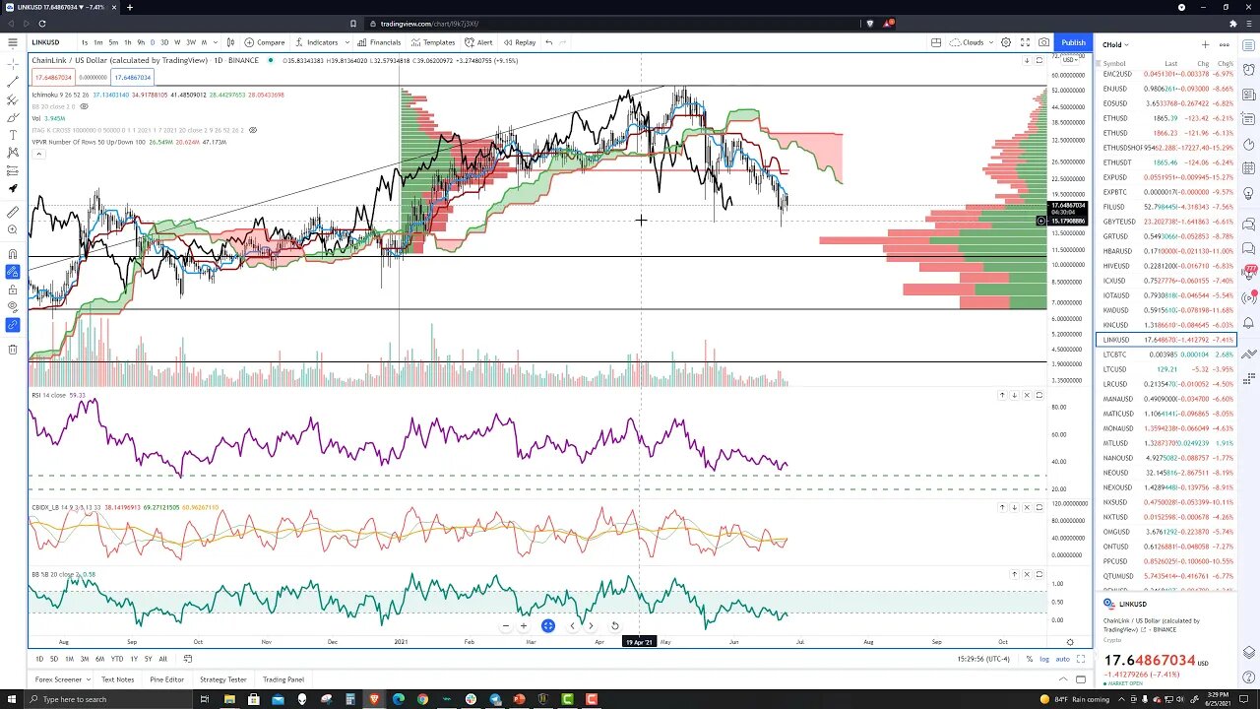Select the 5m timeframe
Viewport: 1260px width, 709px height.
[x=113, y=42]
